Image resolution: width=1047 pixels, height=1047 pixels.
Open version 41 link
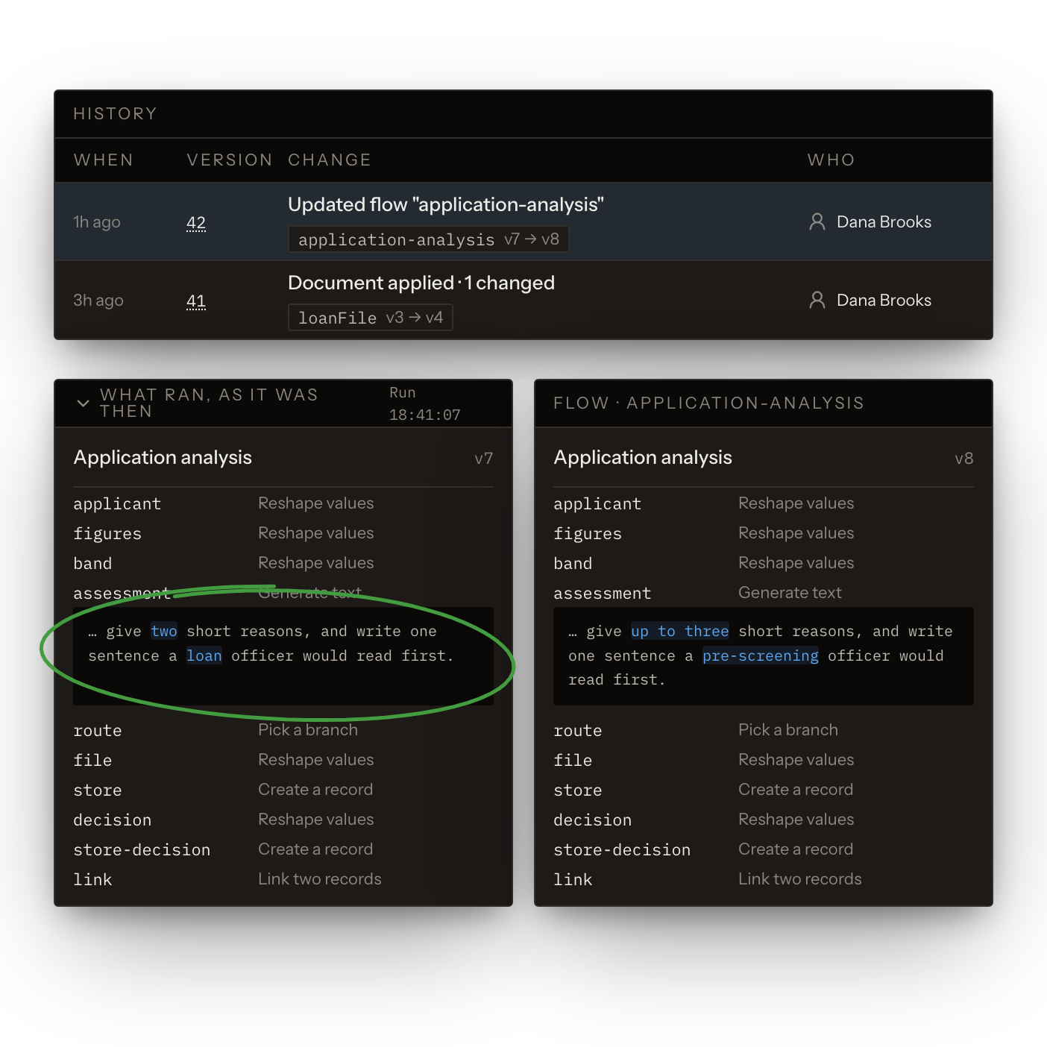click(196, 301)
